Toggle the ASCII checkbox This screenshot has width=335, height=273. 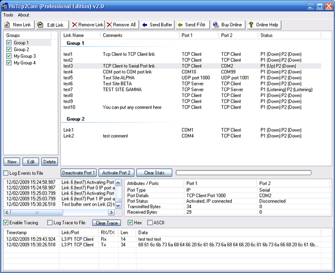(x=150, y=223)
